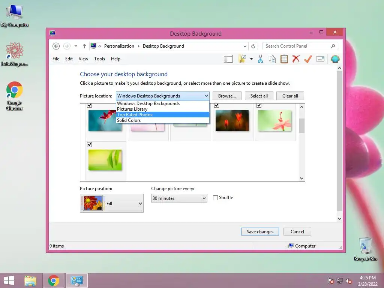This screenshot has height=288, width=384.
Task: Click the window's main scroll down arrow
Action: point(339,219)
